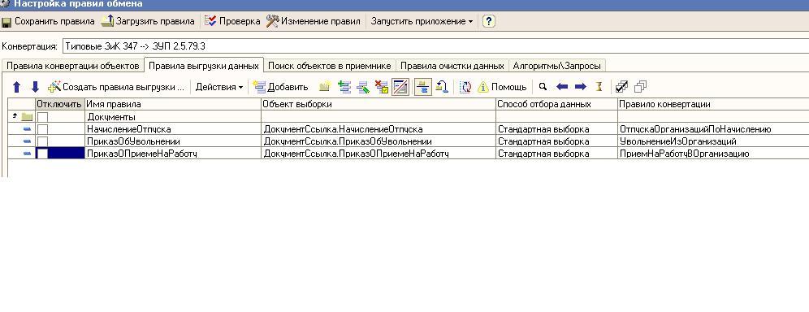Click the move up blue arrow icon
The height and width of the screenshot is (312, 809).
point(16,87)
